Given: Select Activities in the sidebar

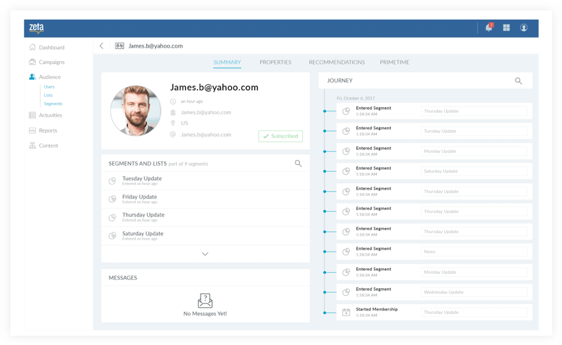Looking at the screenshot, I should point(50,115).
